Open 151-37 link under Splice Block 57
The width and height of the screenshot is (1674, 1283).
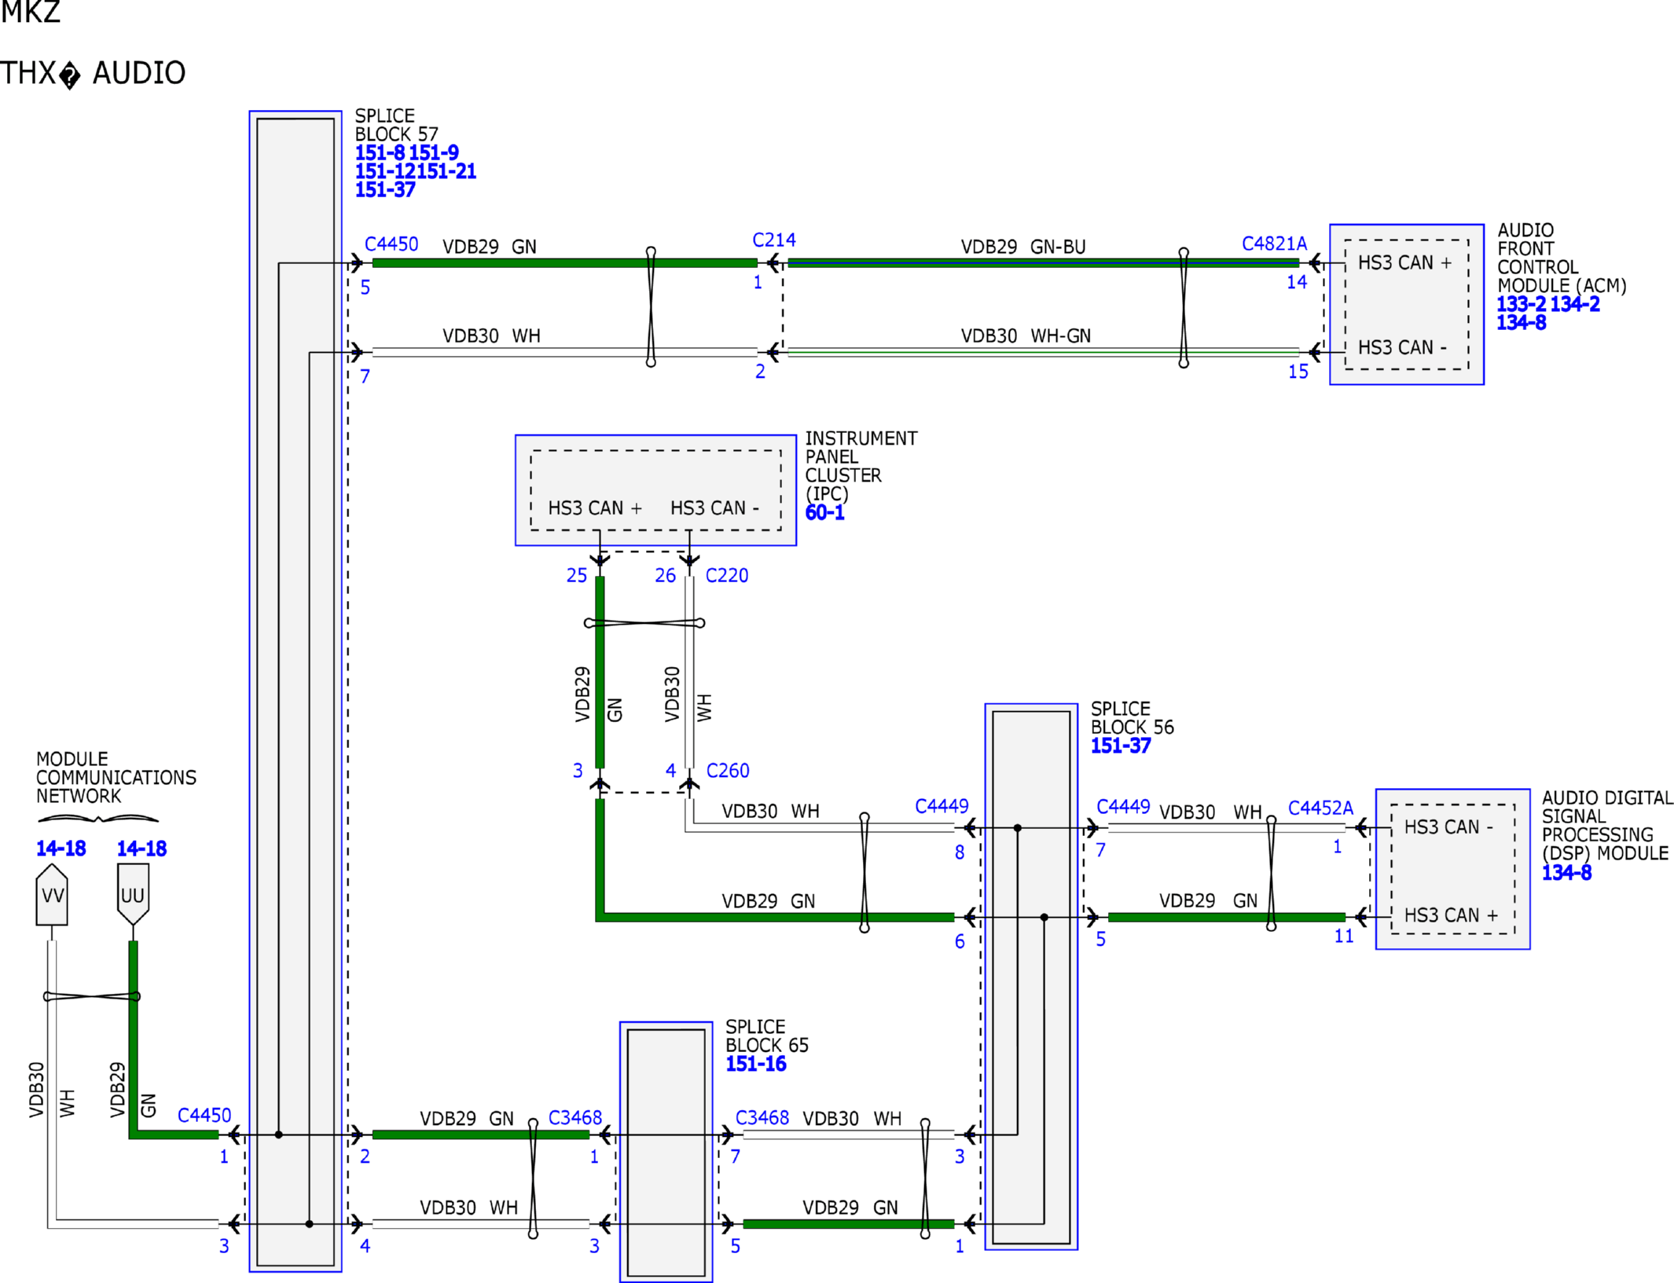385,190
